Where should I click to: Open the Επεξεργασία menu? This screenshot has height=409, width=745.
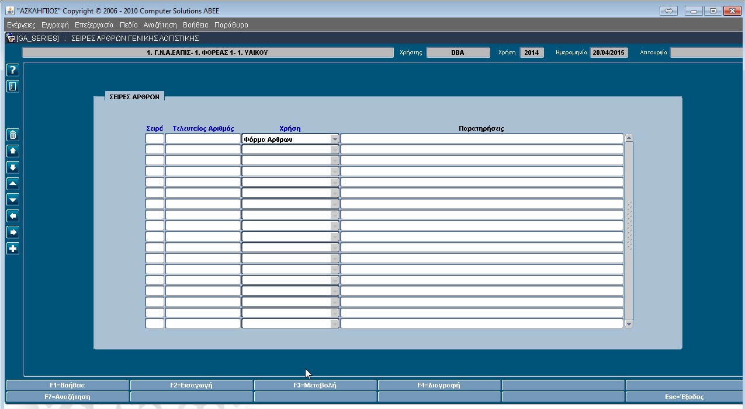(x=94, y=25)
